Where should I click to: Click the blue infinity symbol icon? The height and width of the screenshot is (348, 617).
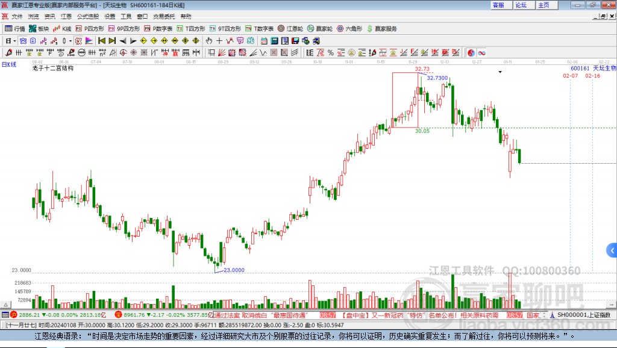481,52
